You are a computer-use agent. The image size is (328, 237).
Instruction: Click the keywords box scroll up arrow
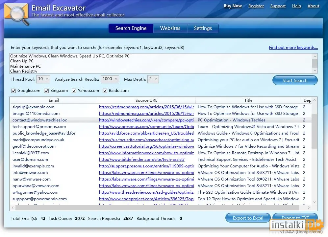point(315,56)
